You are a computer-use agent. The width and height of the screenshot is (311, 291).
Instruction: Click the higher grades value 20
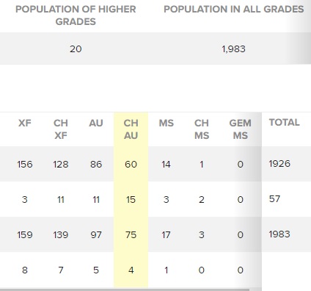(76, 49)
